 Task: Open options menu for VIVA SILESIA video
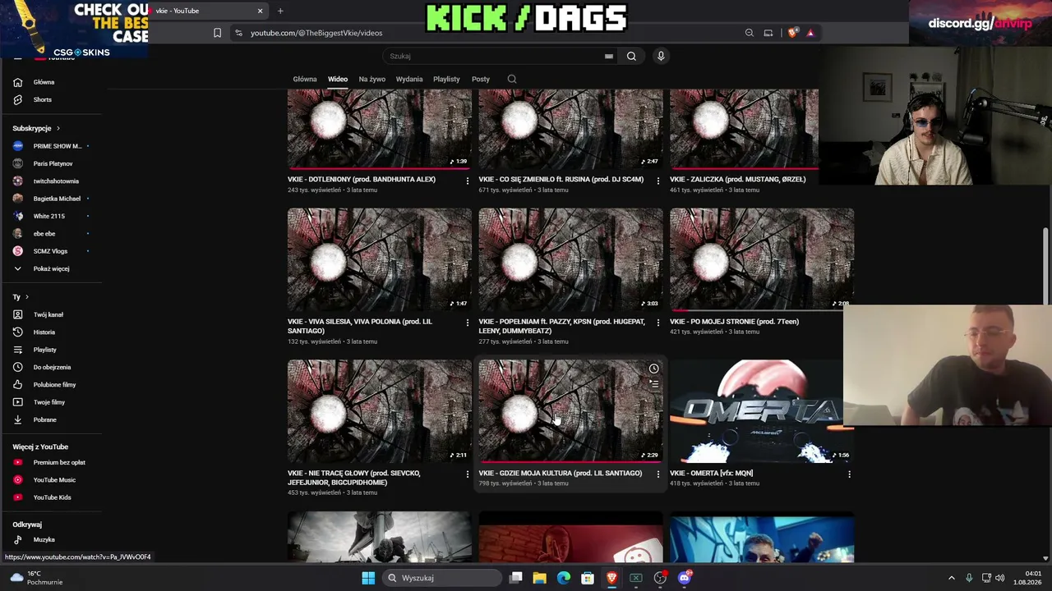(x=467, y=323)
